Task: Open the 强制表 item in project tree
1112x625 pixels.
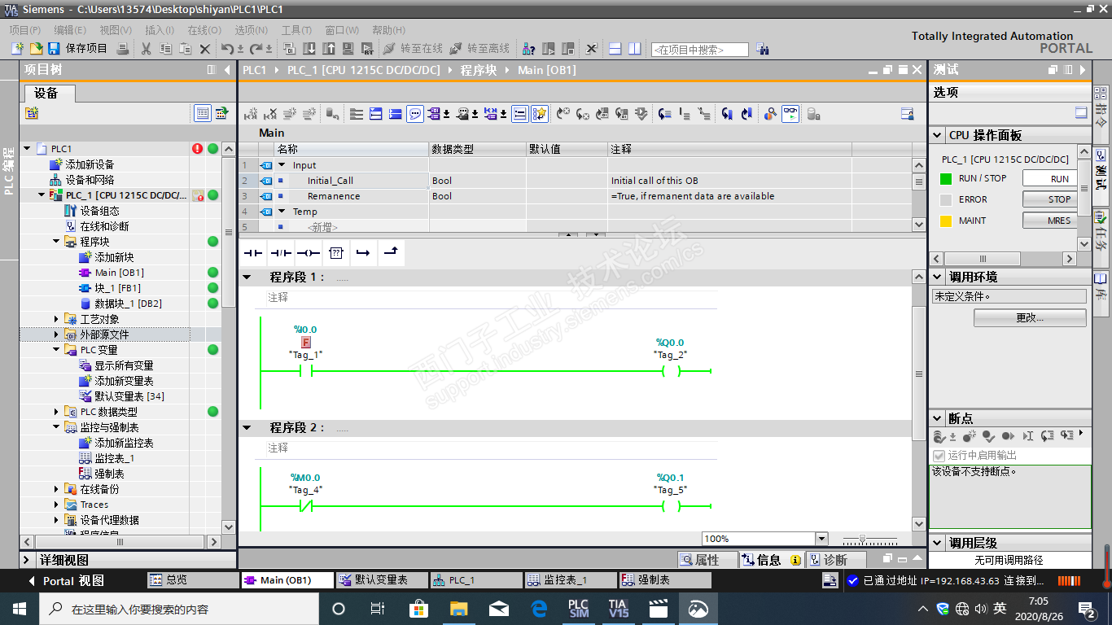Action: [108, 474]
